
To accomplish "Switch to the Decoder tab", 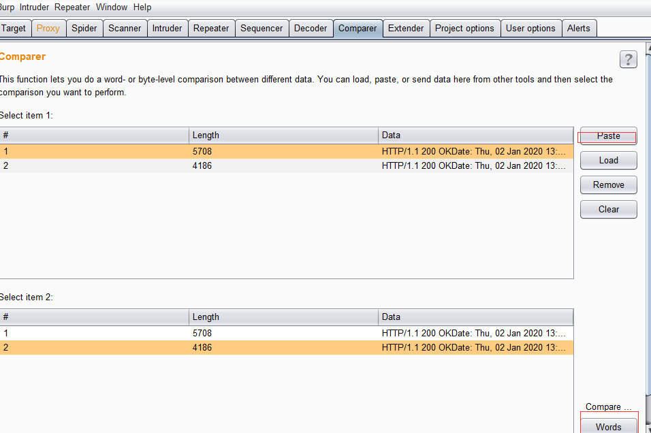I will (311, 28).
